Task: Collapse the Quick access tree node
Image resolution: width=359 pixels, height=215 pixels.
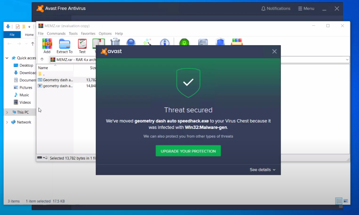Action: pyautogui.click(x=7, y=58)
